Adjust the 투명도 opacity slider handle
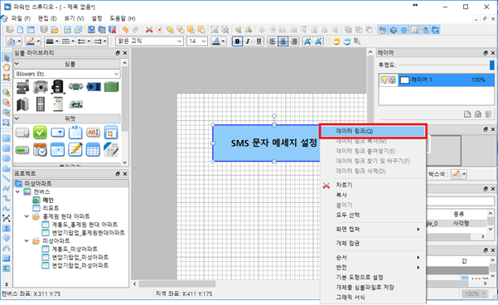 492,65
